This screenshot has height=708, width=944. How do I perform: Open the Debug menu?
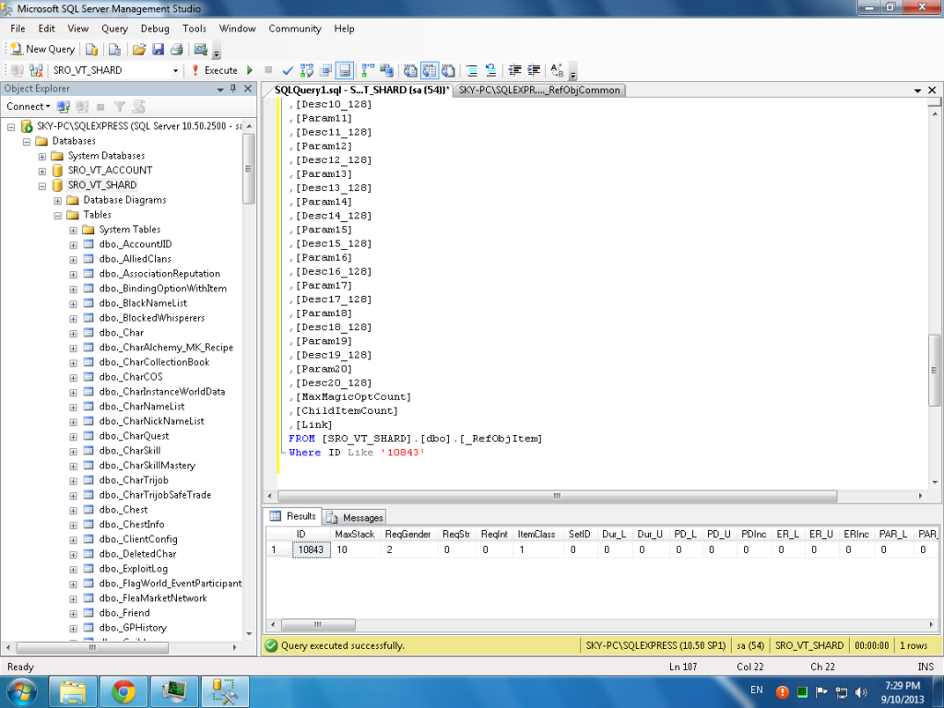coord(155,29)
